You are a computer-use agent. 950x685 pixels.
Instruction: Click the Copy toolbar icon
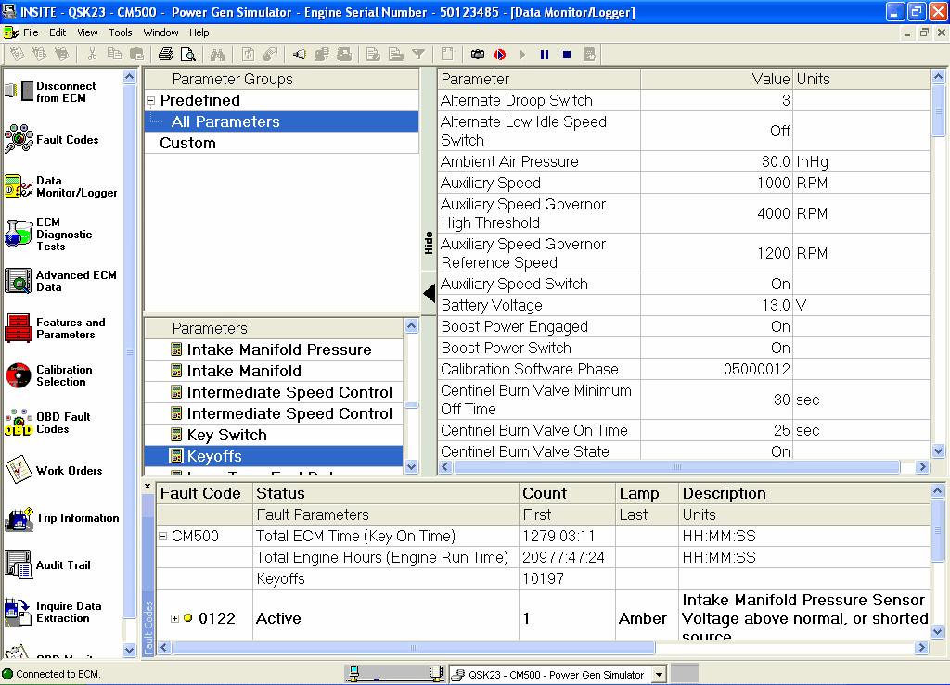point(114,55)
